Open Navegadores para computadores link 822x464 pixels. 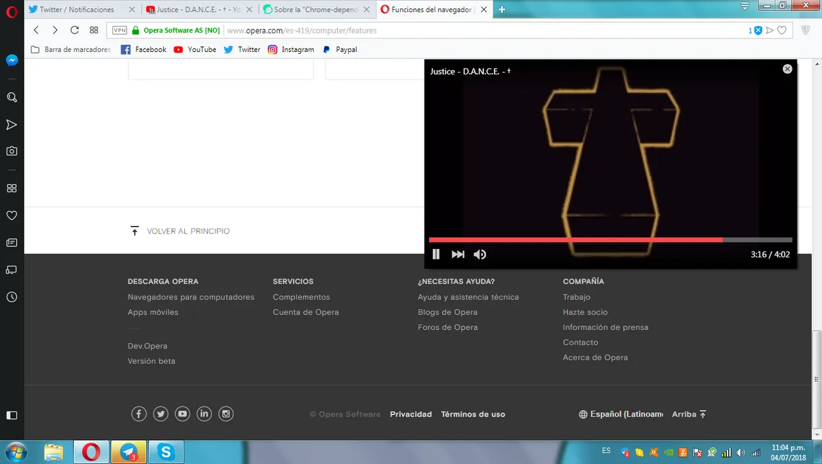pyautogui.click(x=191, y=297)
